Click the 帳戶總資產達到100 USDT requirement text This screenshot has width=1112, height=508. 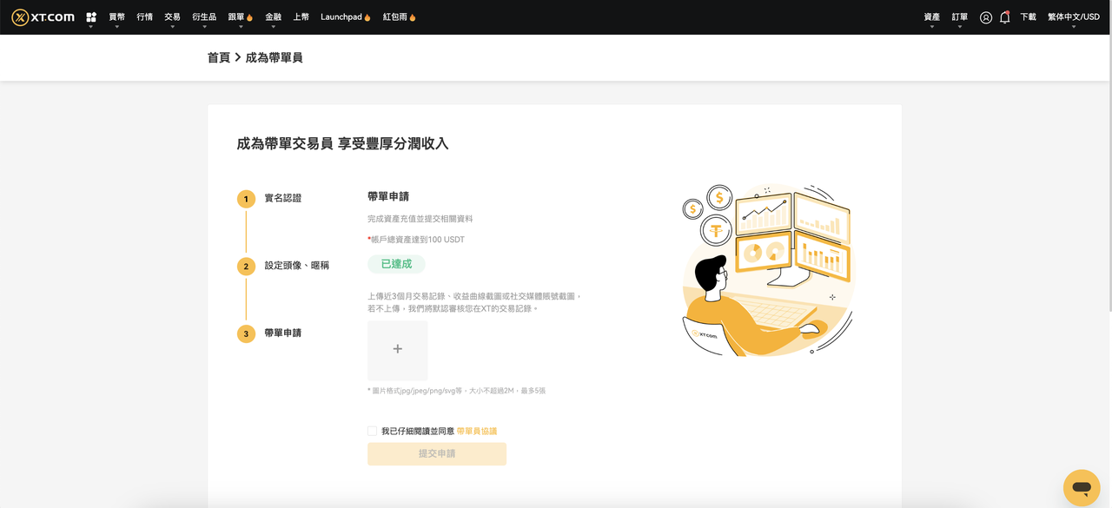pyautogui.click(x=416, y=240)
